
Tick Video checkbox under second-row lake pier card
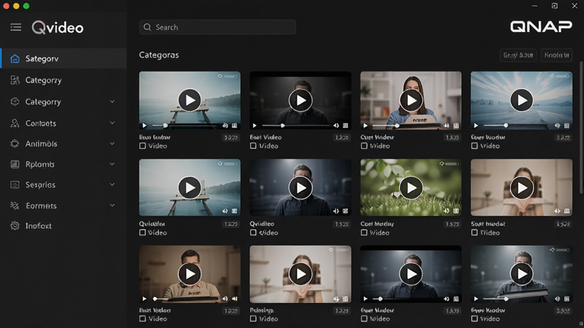142,232
